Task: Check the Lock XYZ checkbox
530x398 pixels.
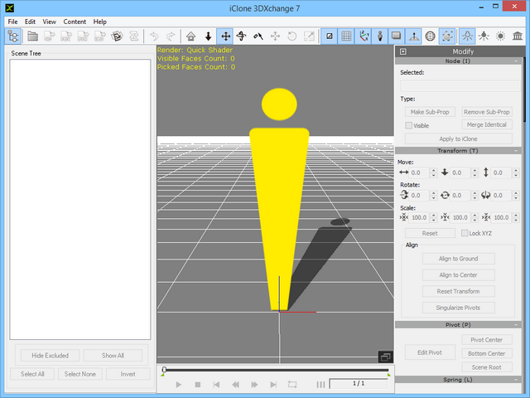Action: (x=464, y=234)
